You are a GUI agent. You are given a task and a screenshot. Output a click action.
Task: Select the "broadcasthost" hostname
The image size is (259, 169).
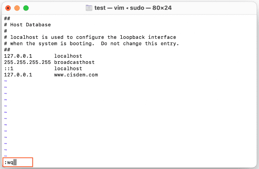(x=74, y=62)
